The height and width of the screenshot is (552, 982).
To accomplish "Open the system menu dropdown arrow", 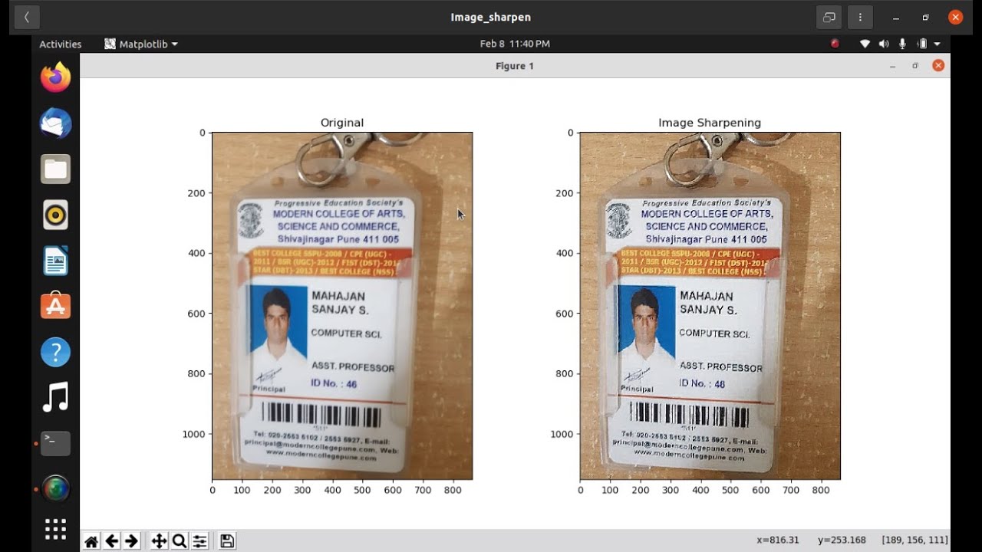I will pyautogui.click(x=938, y=44).
